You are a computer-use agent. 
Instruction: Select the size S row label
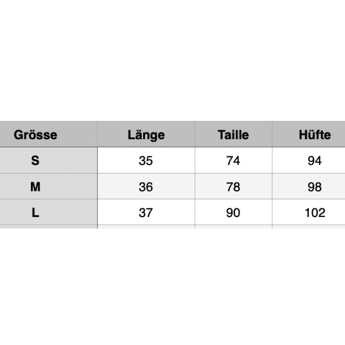pos(35,160)
